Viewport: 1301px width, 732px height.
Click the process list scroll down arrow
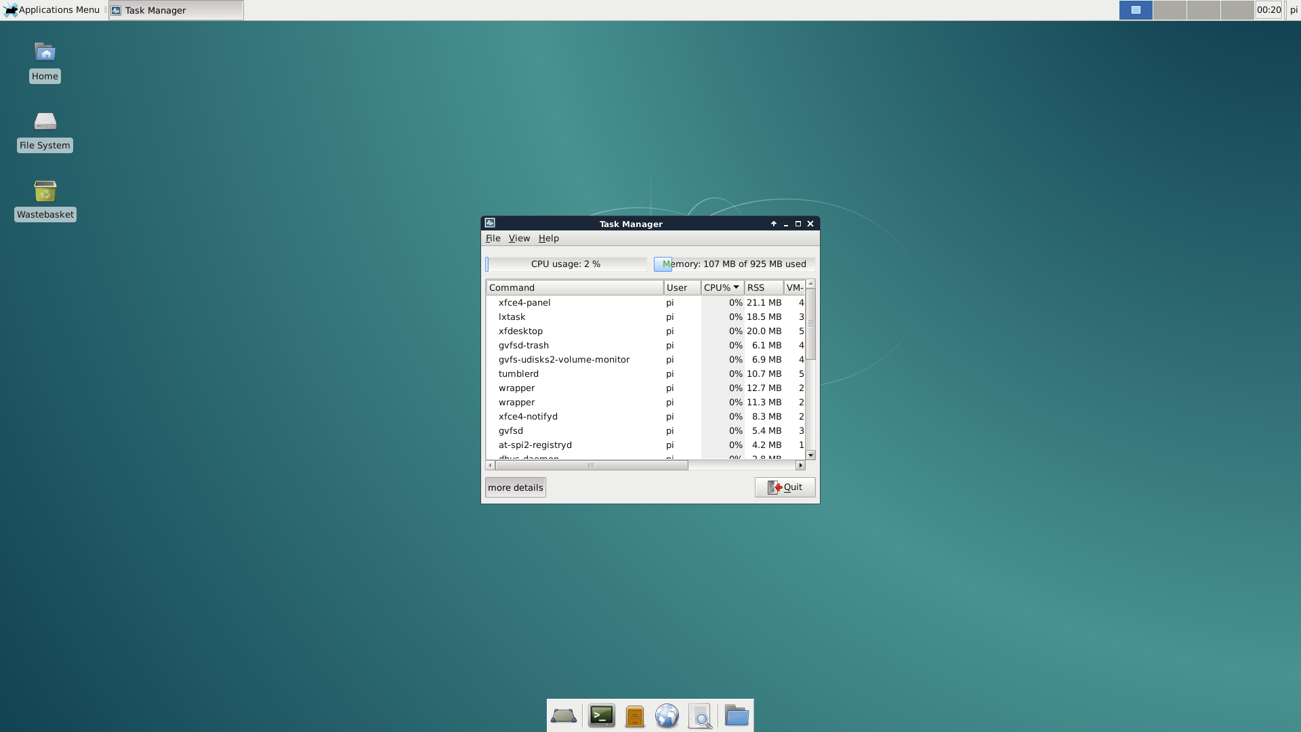coord(810,455)
